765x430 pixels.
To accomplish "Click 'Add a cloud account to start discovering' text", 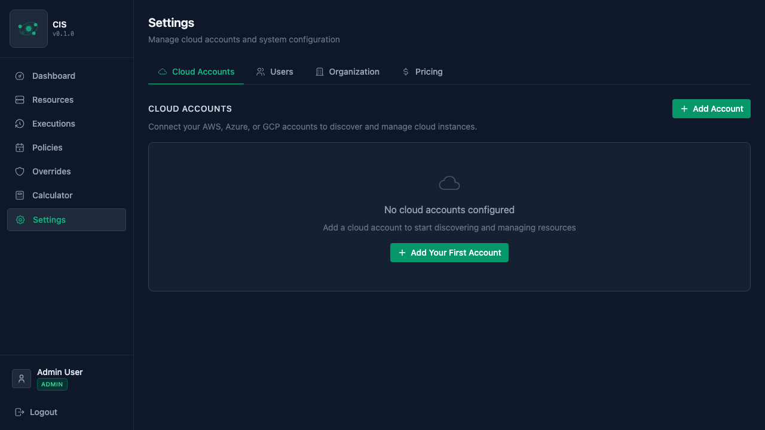I will 449,228.
